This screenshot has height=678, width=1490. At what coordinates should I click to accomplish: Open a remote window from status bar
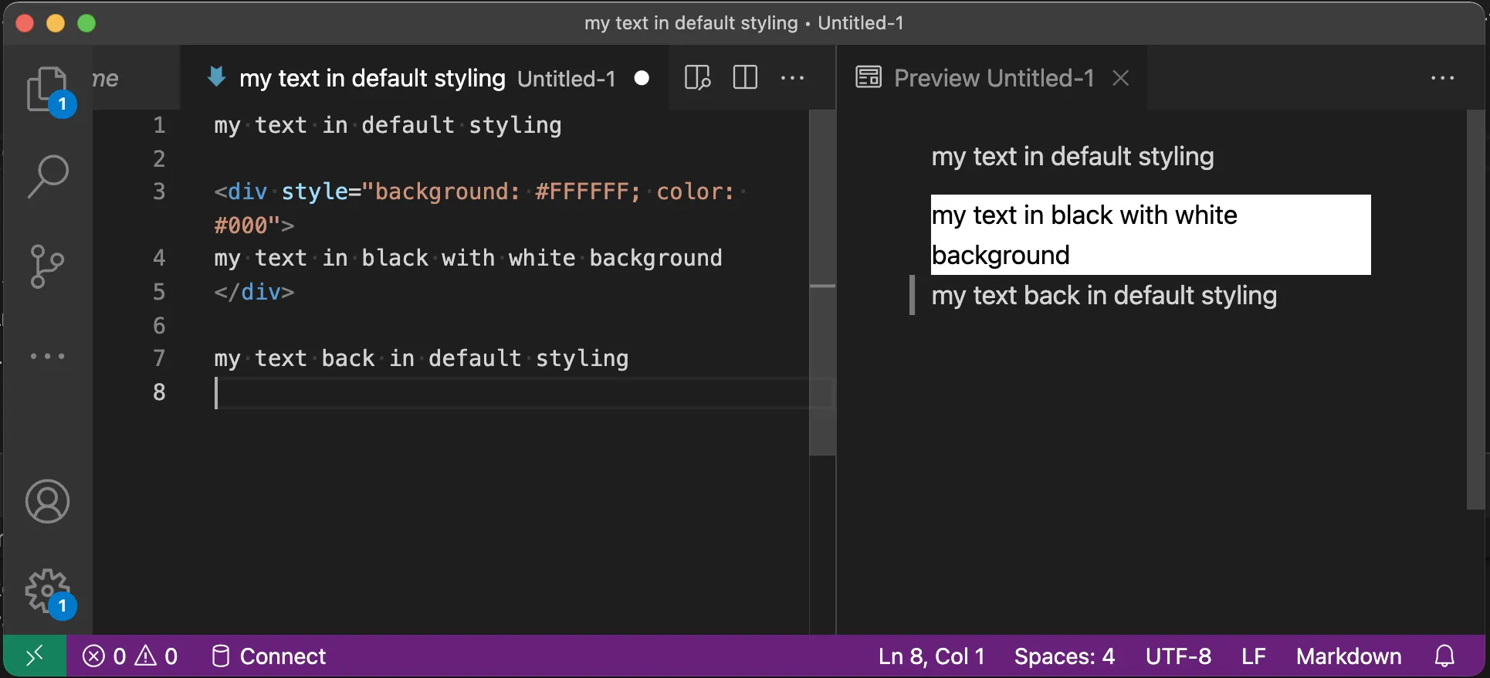[x=35, y=656]
